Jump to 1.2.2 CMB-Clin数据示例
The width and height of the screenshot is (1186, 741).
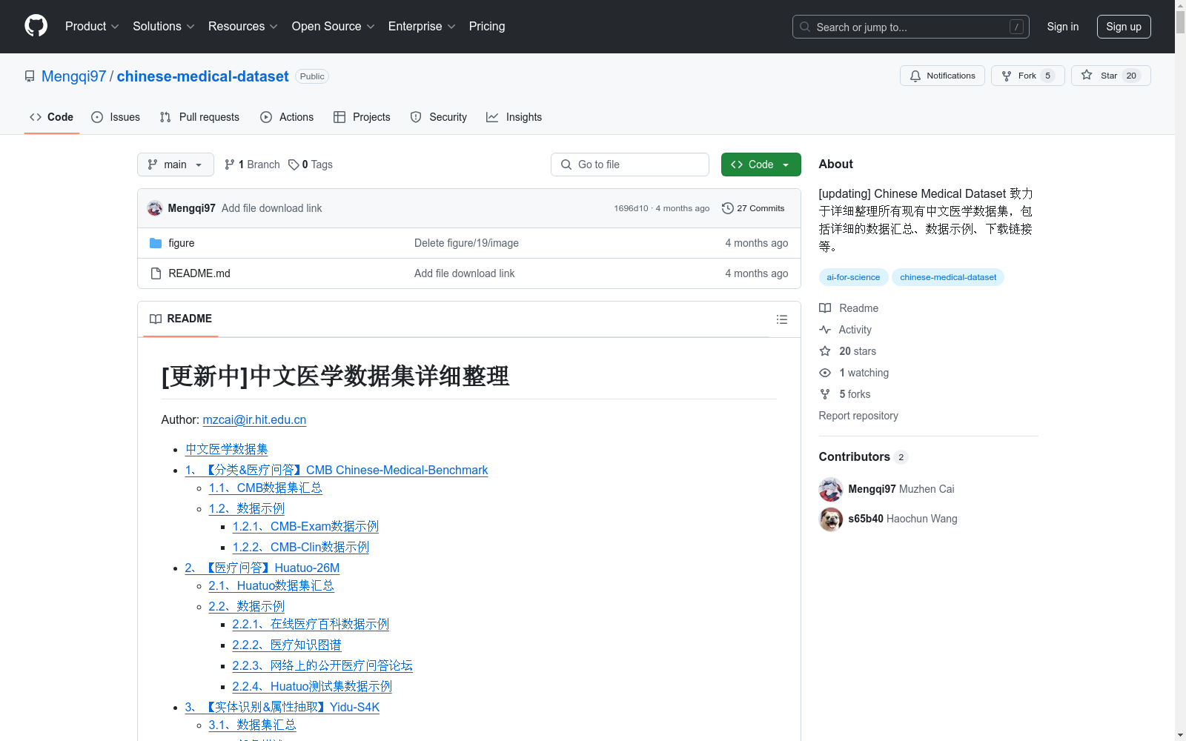301,547
